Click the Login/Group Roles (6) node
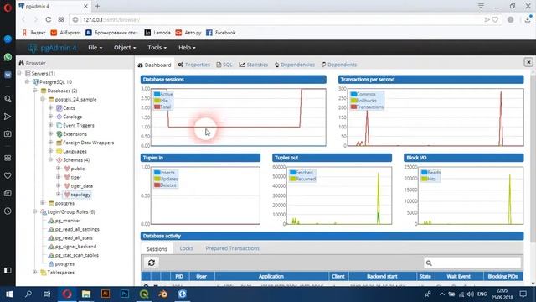The width and height of the screenshot is (536, 302). point(71,212)
